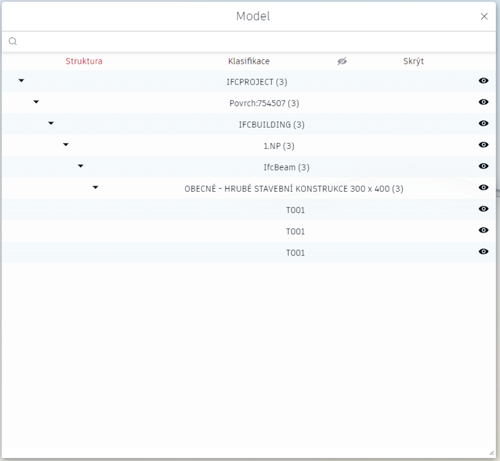The image size is (500, 461).
Task: Switch to the Struktura tab
Action: pos(84,61)
